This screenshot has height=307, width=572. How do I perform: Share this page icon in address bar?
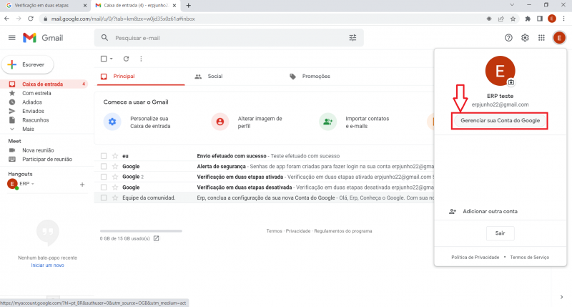coord(501,19)
